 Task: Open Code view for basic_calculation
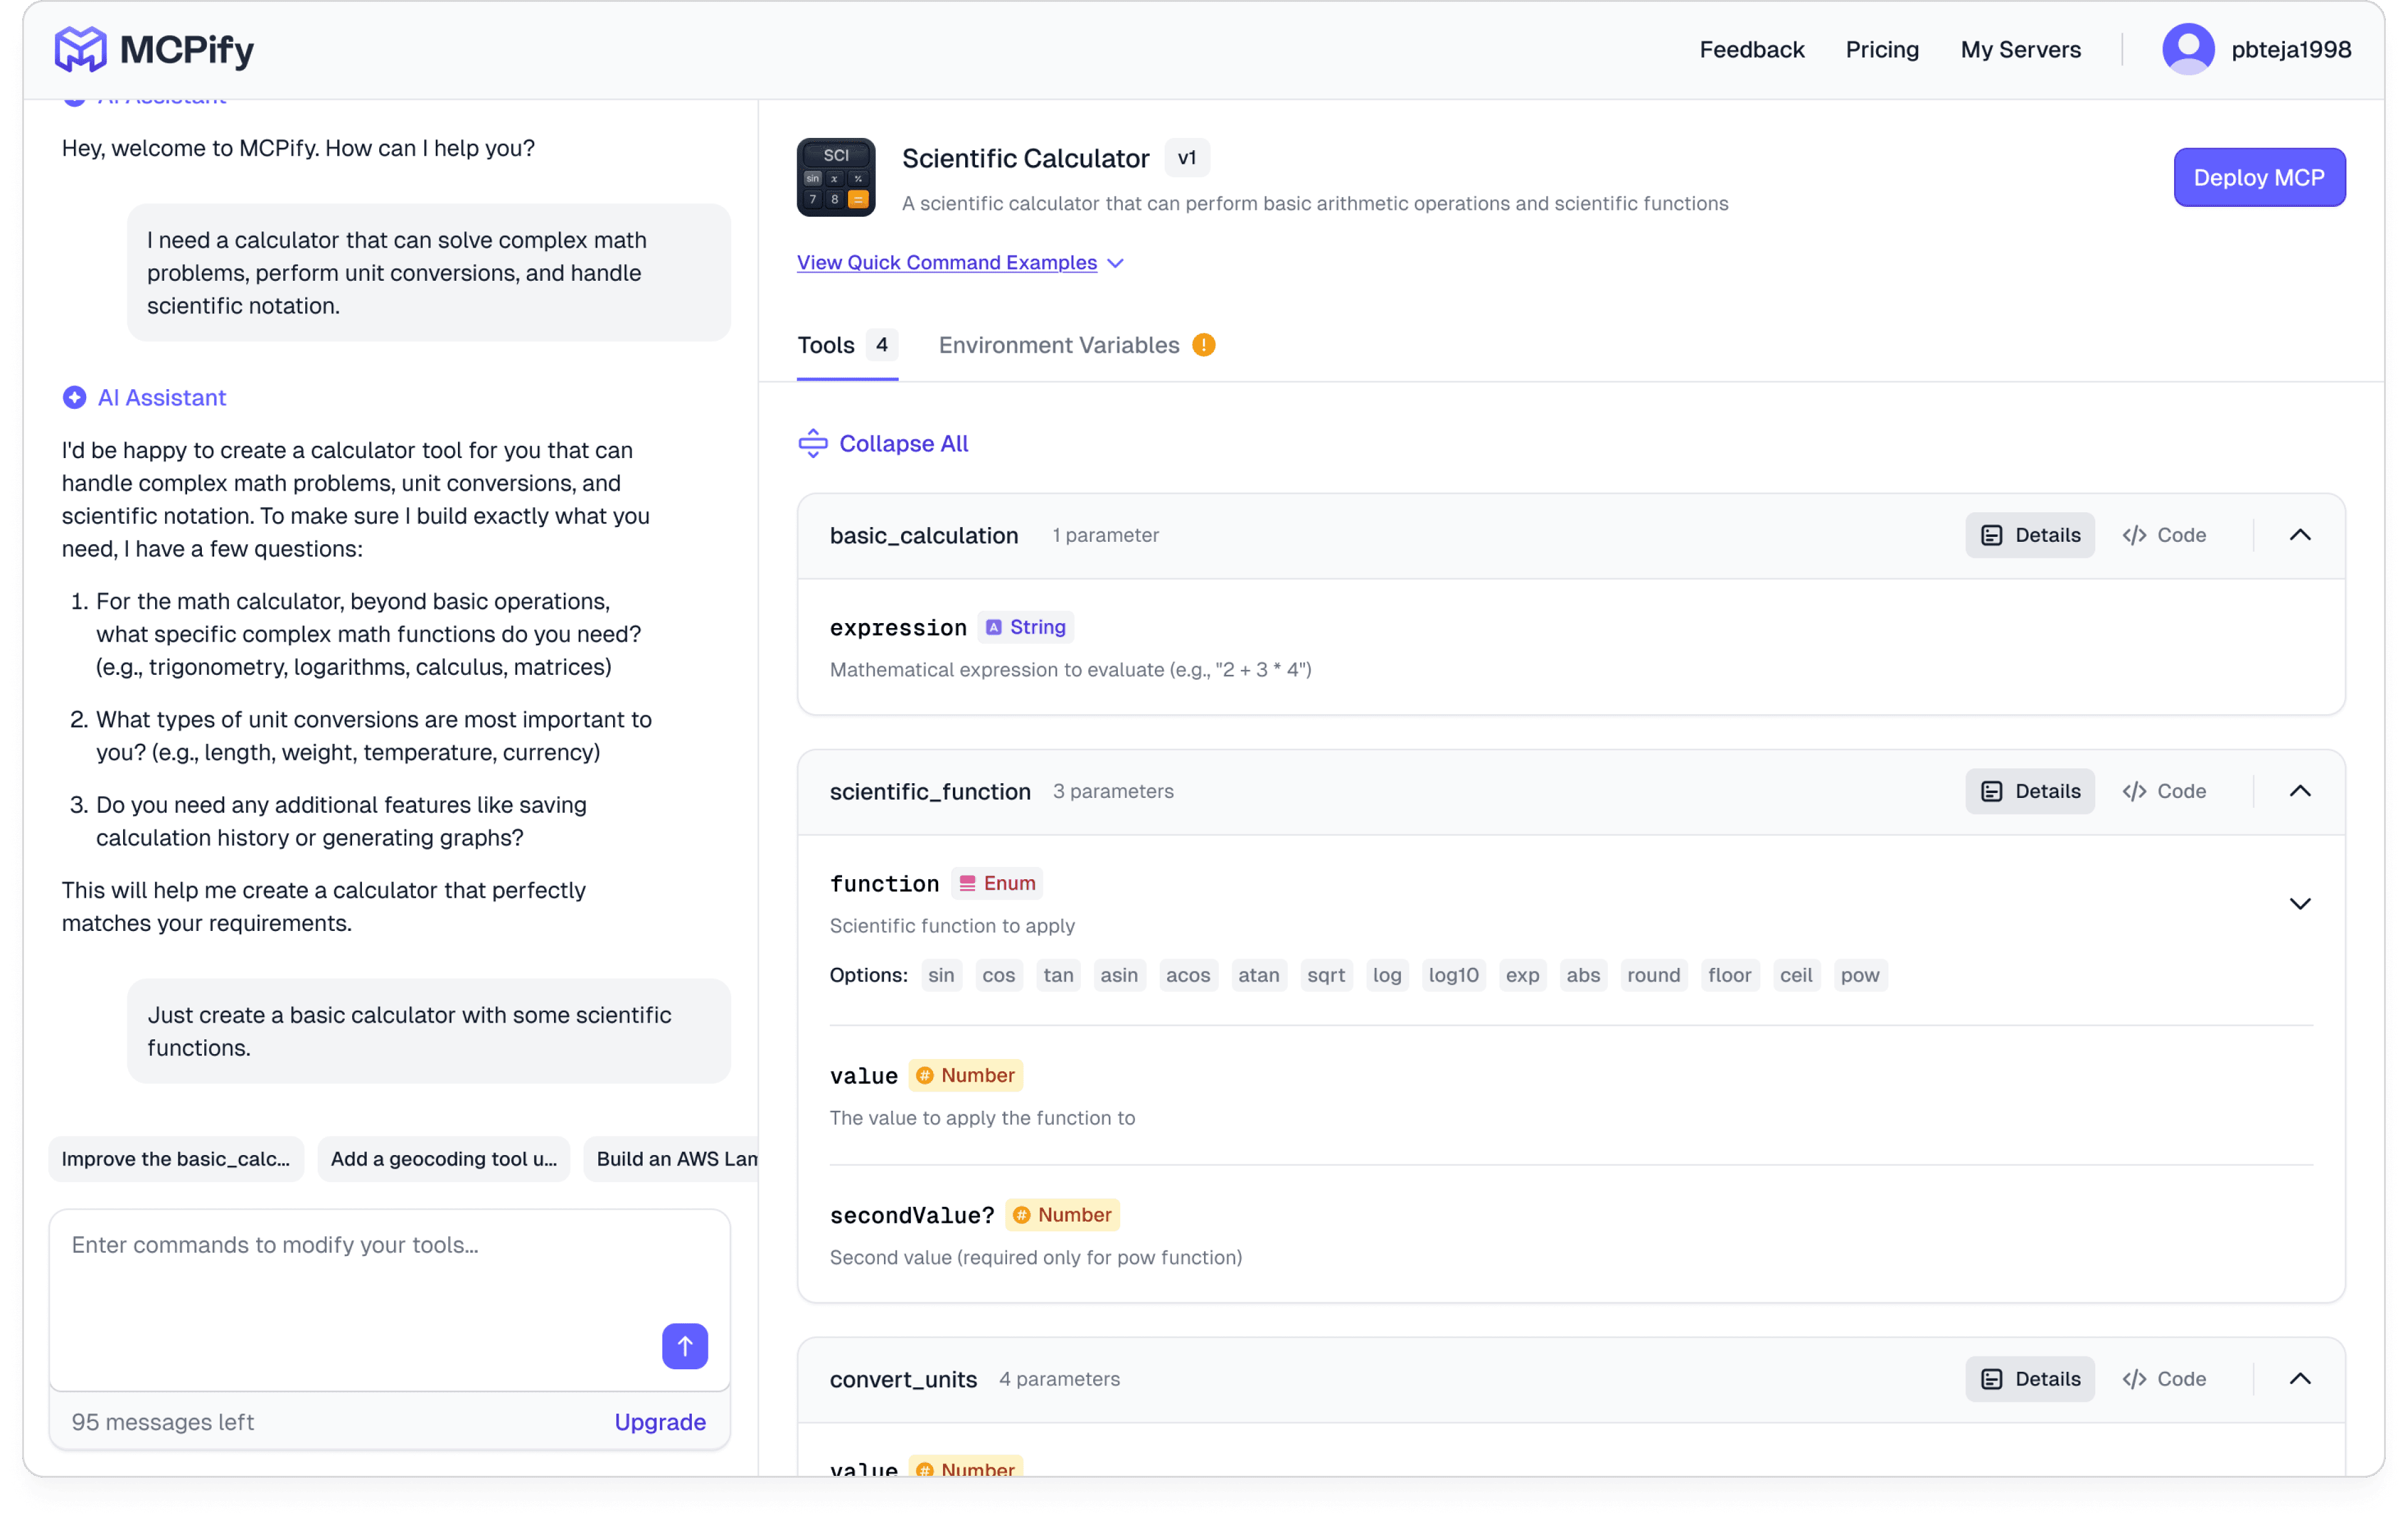pos(2164,535)
